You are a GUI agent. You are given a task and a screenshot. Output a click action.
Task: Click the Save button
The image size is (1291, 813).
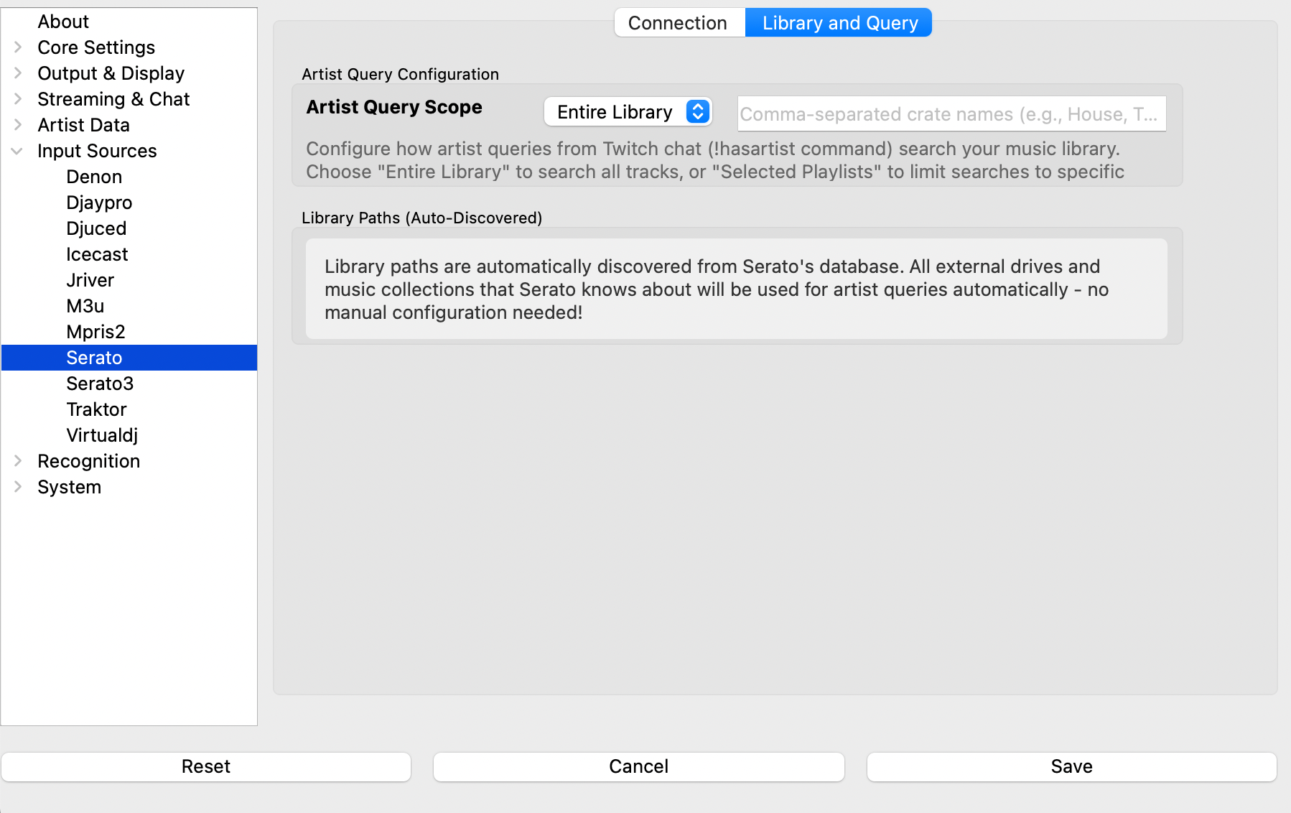pyautogui.click(x=1071, y=766)
